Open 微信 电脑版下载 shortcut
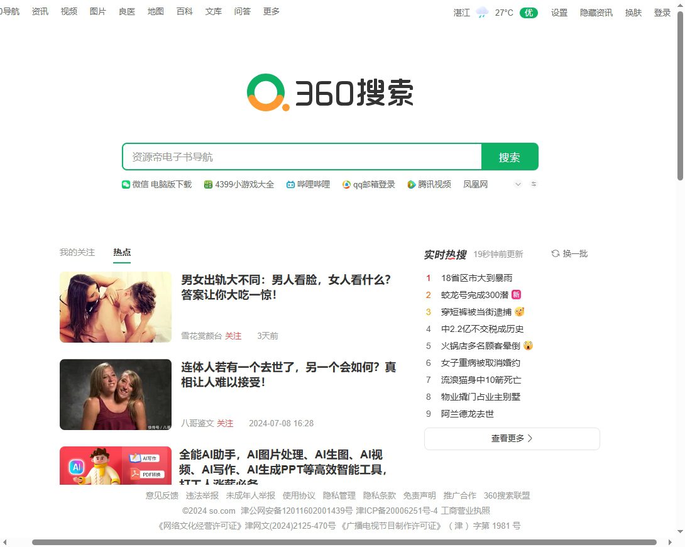Screen dimensions: 685x547 coord(157,184)
